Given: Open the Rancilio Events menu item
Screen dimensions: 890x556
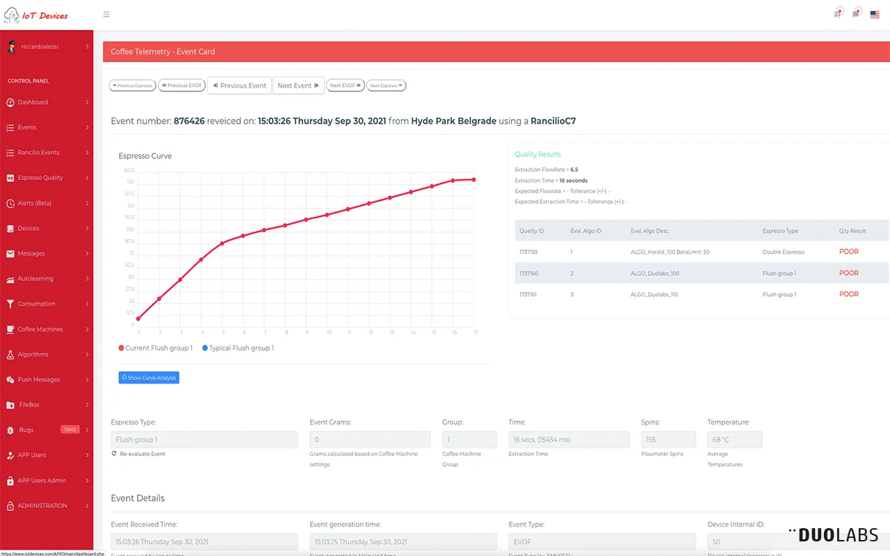Looking at the screenshot, I should click(38, 153).
